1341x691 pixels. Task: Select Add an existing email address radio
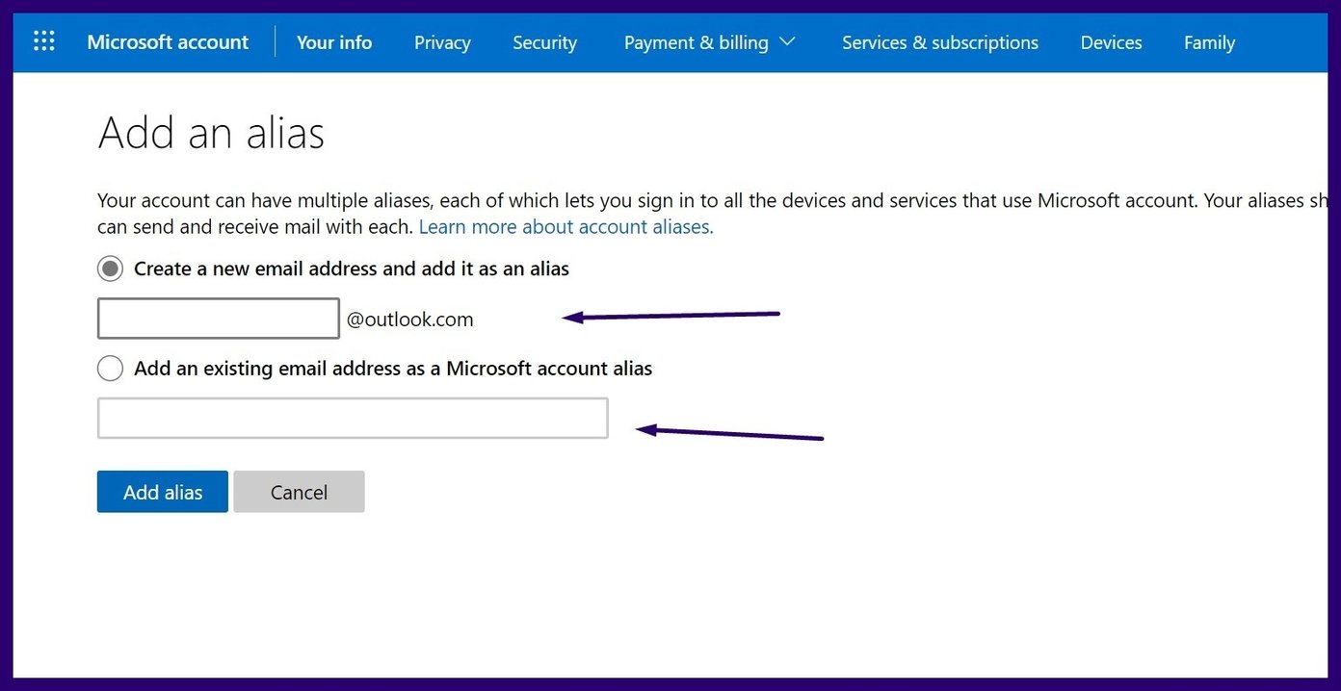pyautogui.click(x=111, y=368)
